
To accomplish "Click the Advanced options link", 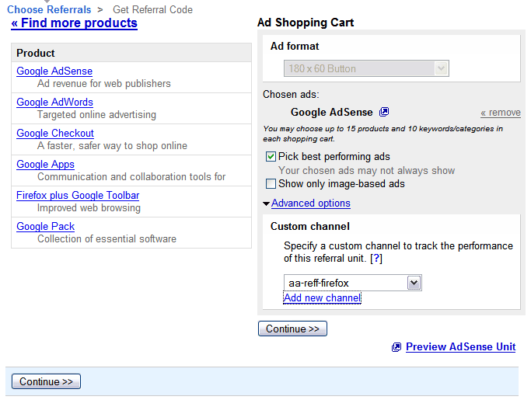I will (x=310, y=203).
